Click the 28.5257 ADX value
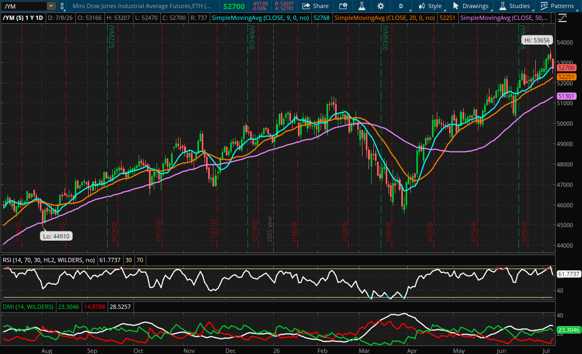582x354 pixels. [x=120, y=307]
